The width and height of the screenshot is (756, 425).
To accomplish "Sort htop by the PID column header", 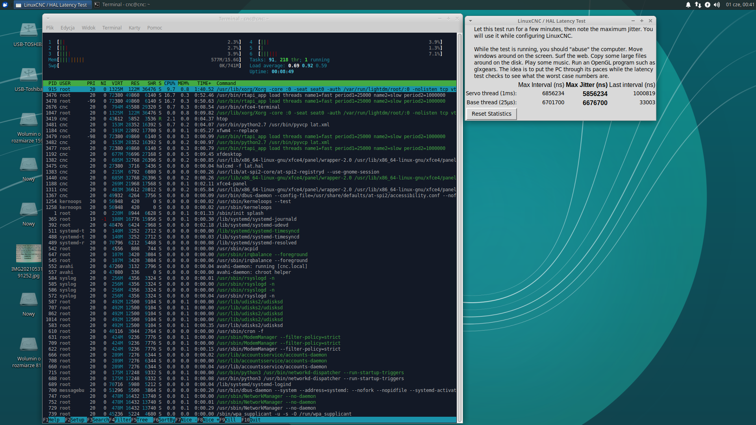I will coord(52,83).
